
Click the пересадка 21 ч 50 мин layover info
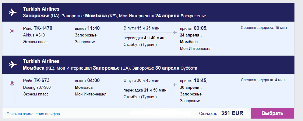145,90
